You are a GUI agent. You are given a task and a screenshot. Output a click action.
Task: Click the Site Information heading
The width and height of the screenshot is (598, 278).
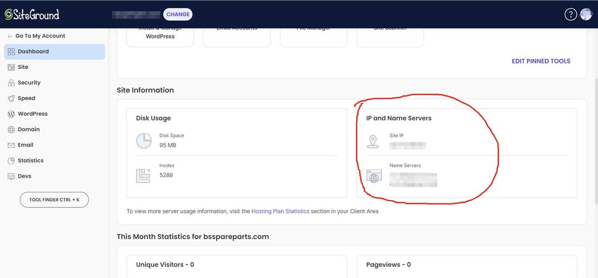pos(145,91)
